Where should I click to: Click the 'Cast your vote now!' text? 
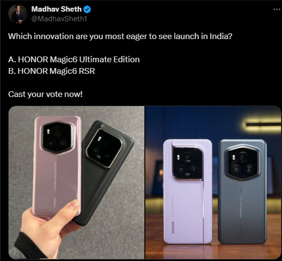tap(45, 94)
